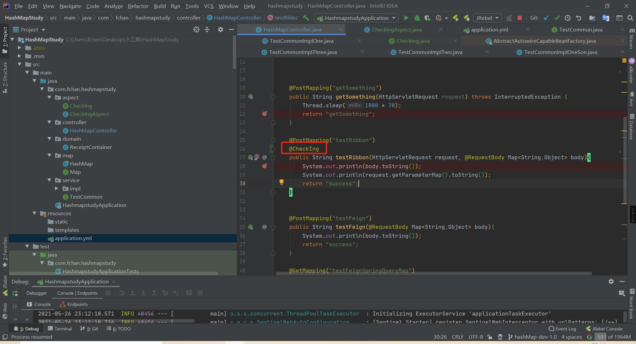The width and height of the screenshot is (636, 344).
Task: Open the JRebel dropdown
Action: [x=487, y=18]
